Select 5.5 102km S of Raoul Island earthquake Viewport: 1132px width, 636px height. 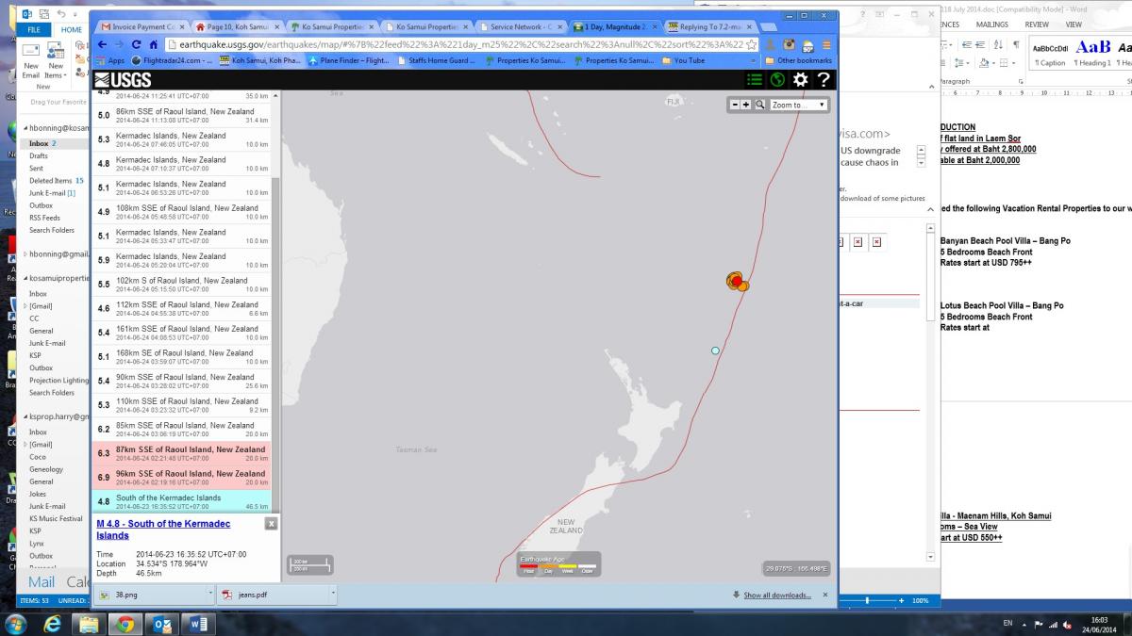click(x=181, y=285)
